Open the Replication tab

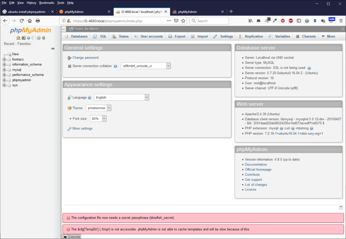[251, 37]
